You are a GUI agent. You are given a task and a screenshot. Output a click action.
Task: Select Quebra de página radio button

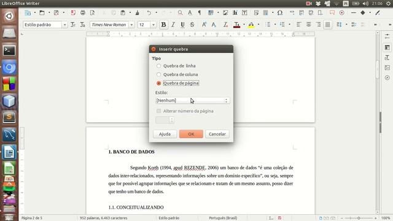coord(158,83)
